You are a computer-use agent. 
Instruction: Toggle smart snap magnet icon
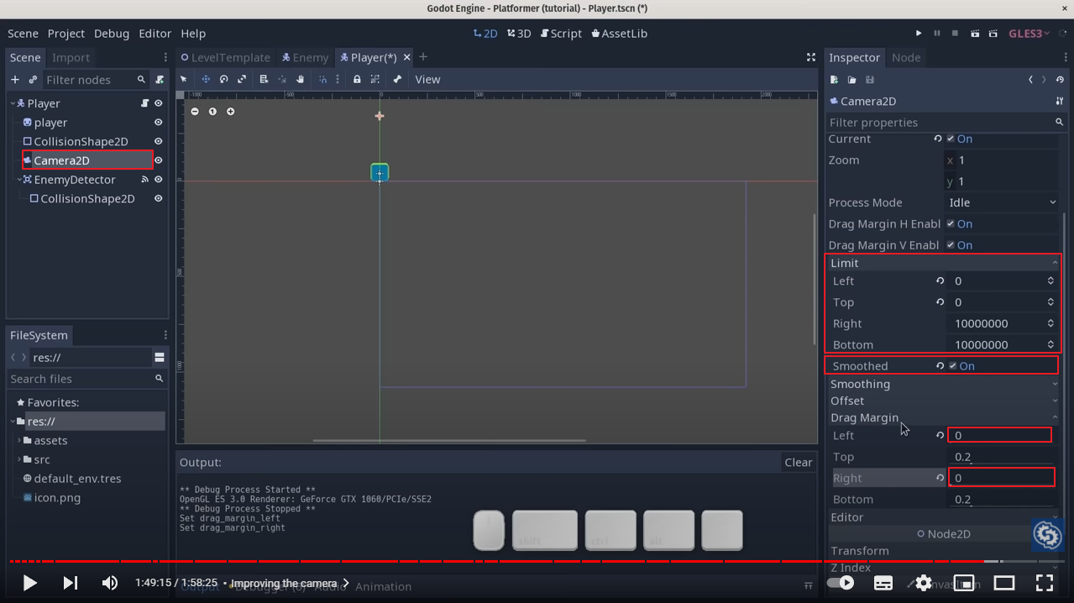point(322,79)
